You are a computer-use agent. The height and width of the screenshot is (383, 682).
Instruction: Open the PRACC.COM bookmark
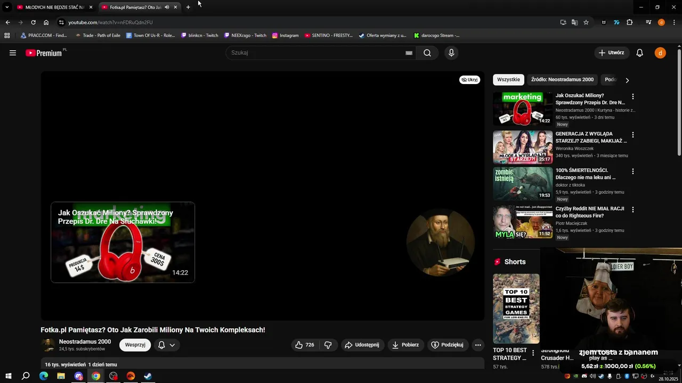point(44,35)
